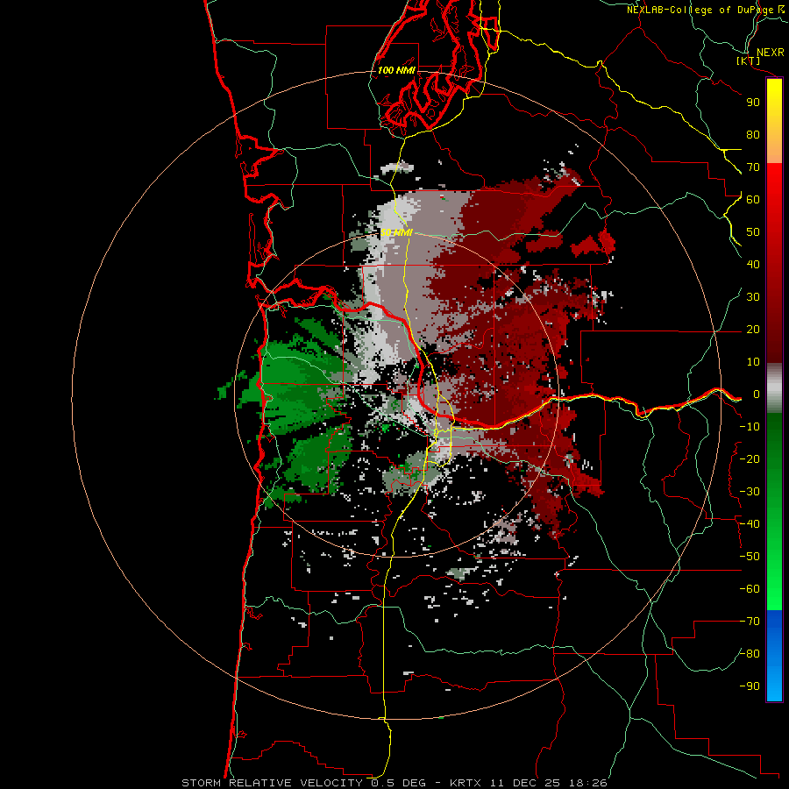Click the -70 knot scale label
Image resolution: width=789 pixels, height=789 pixels.
750,622
